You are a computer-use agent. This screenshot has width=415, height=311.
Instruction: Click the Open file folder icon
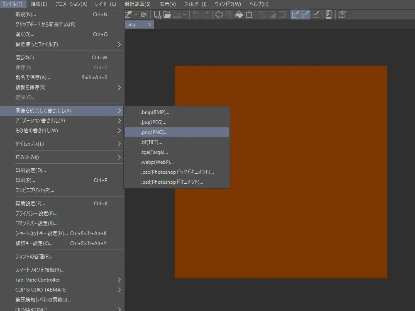[167, 15]
